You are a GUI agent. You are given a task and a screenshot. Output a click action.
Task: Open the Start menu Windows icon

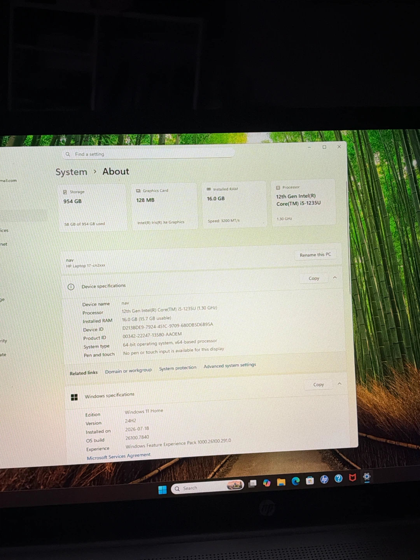click(163, 490)
